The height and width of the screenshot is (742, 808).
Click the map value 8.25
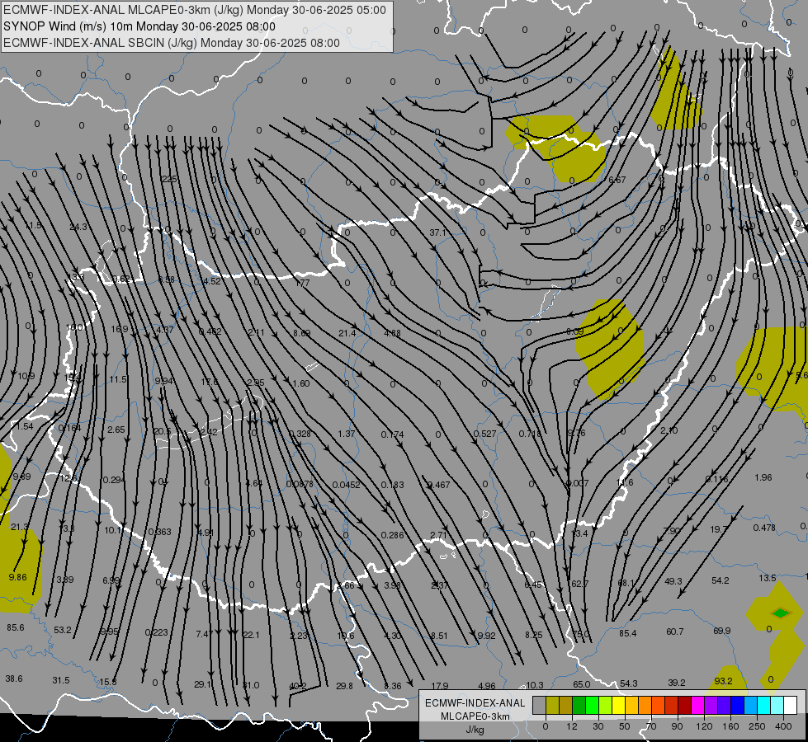(x=533, y=635)
